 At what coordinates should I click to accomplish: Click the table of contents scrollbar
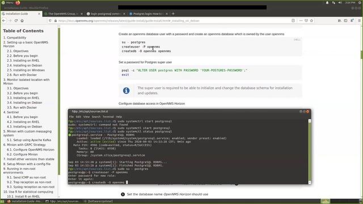[59, 101]
